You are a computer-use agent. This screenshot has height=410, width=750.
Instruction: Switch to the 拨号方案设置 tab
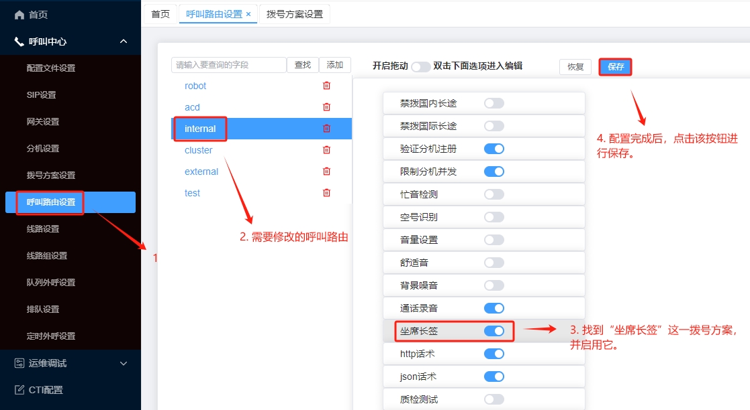295,14
